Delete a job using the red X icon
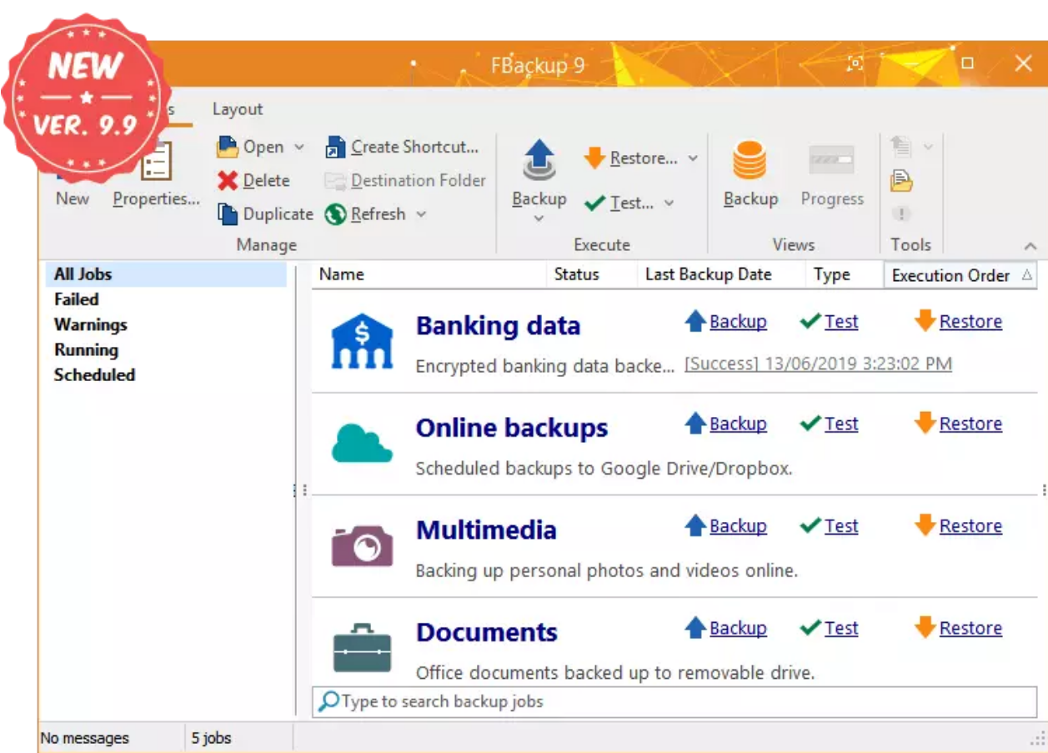1048x753 pixels. 229,180
